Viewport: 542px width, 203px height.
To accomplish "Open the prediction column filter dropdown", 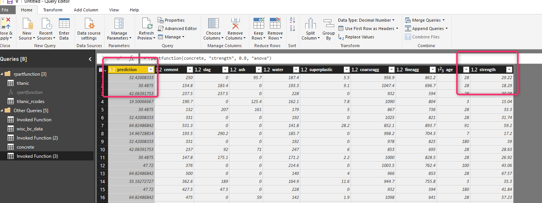I will 150,70.
